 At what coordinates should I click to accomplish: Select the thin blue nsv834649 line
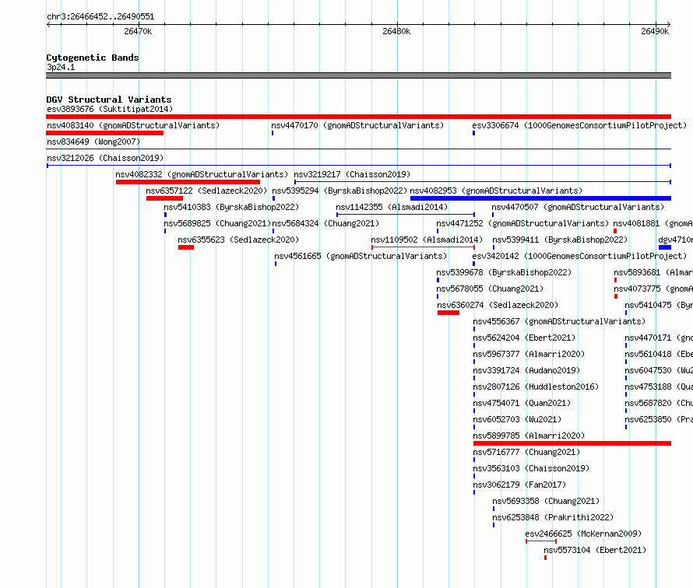pyautogui.click(x=358, y=149)
